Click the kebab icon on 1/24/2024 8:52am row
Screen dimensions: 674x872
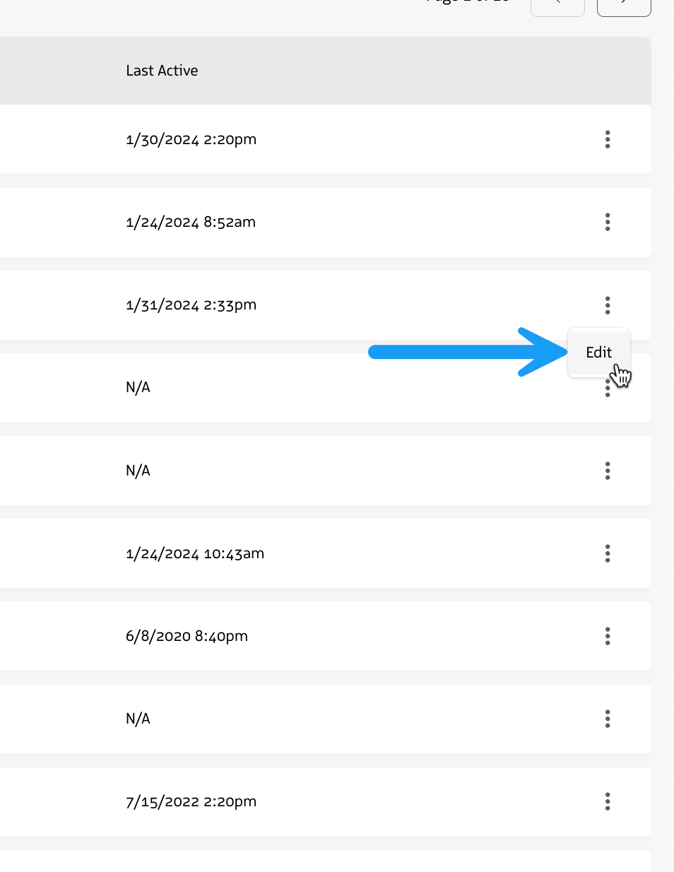pyautogui.click(x=607, y=222)
